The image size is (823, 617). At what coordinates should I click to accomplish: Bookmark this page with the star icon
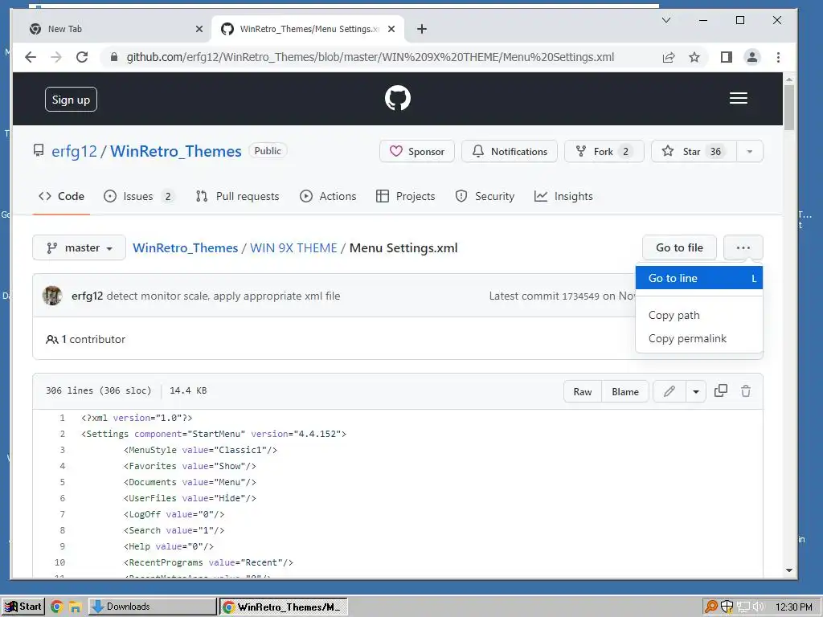point(694,57)
